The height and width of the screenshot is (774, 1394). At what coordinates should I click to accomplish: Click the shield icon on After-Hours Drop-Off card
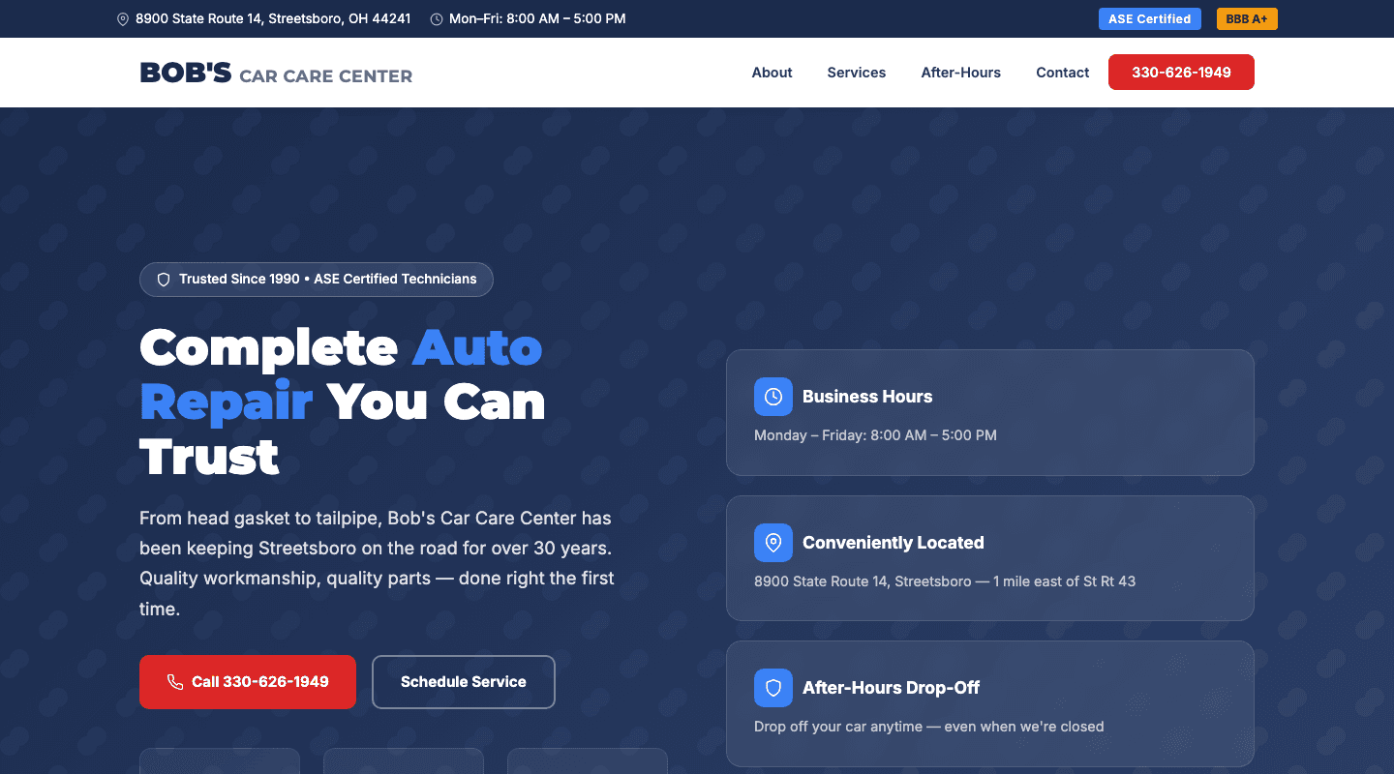click(773, 687)
